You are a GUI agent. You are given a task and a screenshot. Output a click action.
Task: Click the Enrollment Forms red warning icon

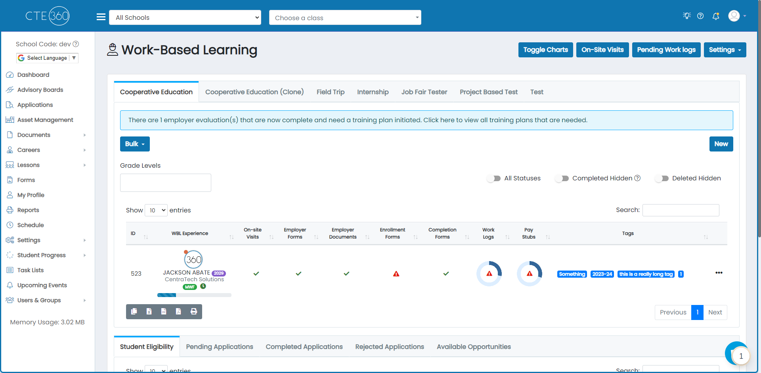point(396,274)
